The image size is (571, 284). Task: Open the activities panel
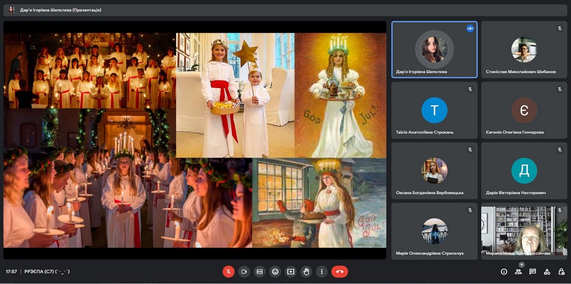click(x=547, y=272)
